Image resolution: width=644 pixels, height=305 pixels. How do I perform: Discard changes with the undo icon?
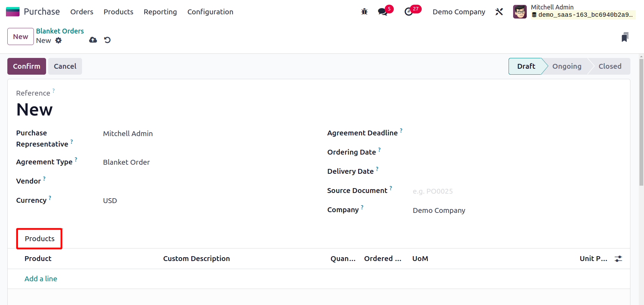click(x=108, y=40)
